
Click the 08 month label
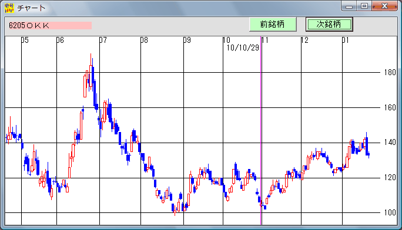144,40
